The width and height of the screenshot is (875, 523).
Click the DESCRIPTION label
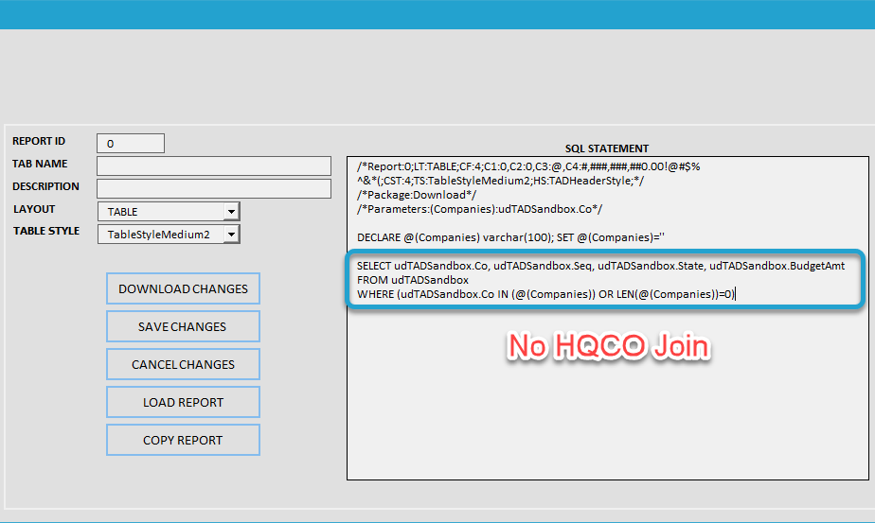(x=45, y=186)
